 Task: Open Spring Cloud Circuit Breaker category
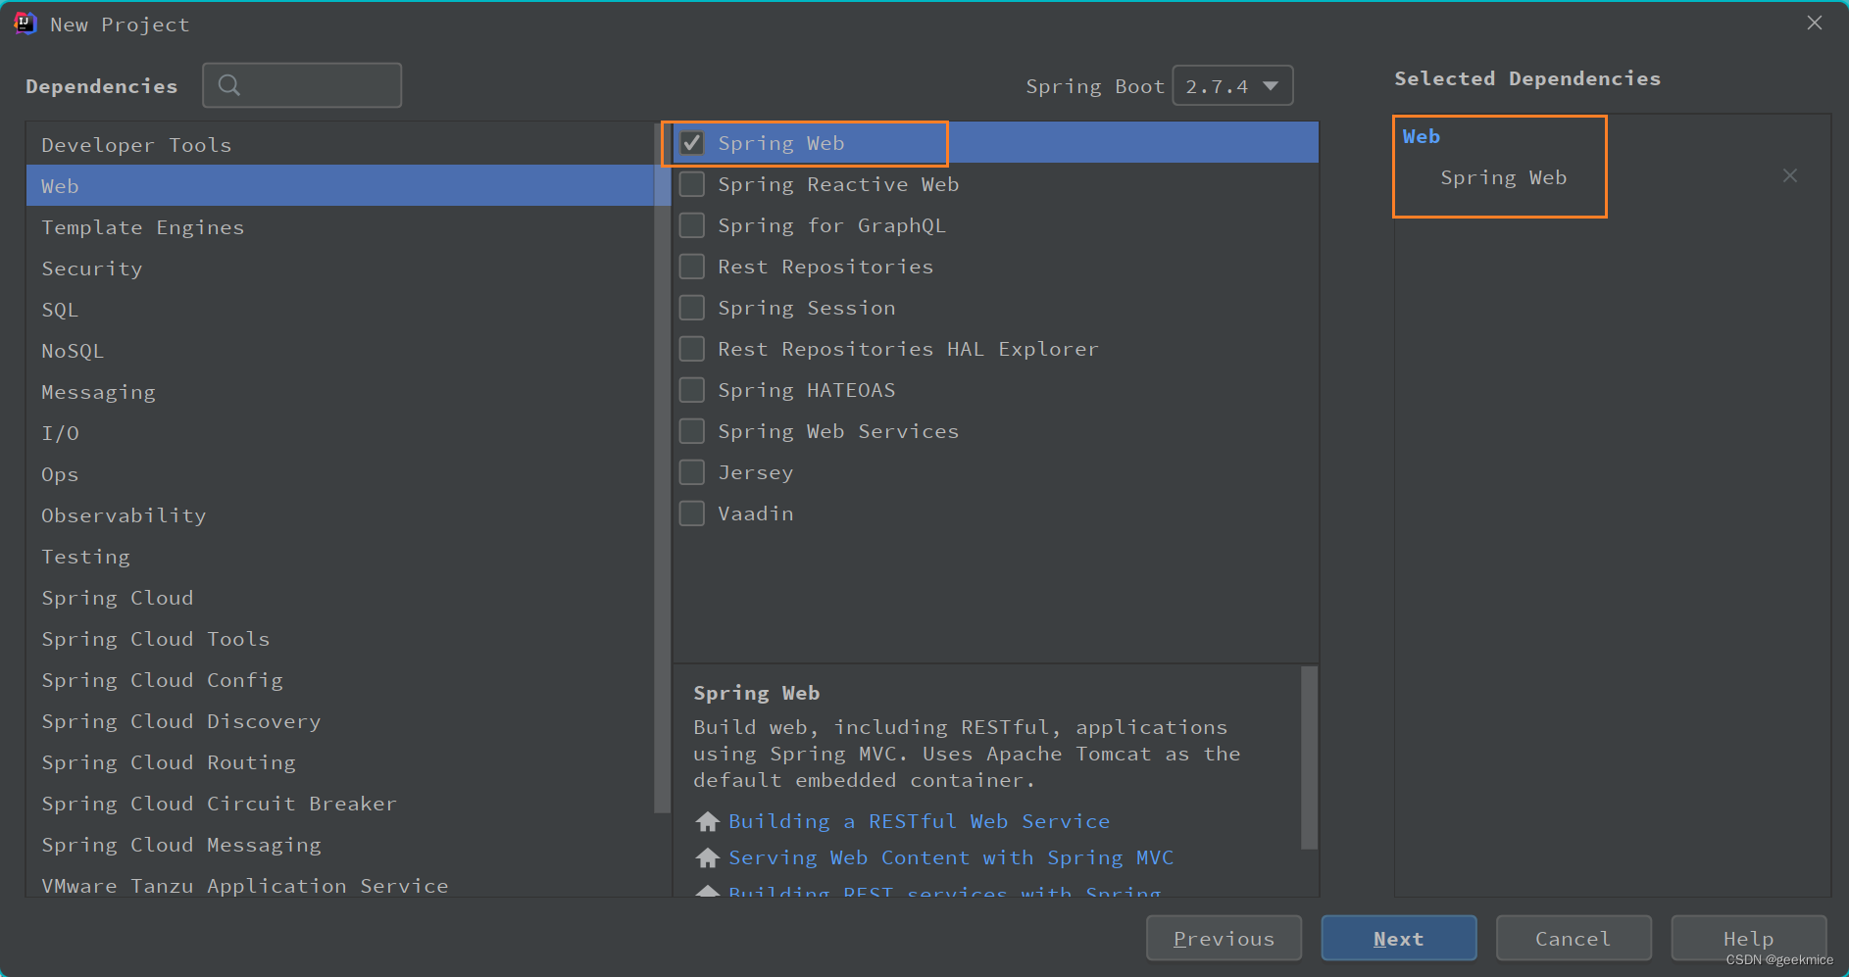tap(340, 804)
